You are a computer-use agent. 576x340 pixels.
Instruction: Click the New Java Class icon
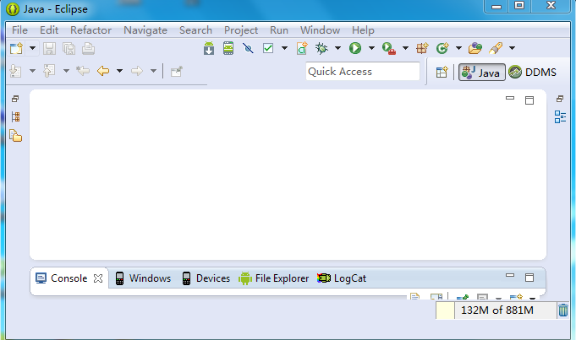[442, 48]
